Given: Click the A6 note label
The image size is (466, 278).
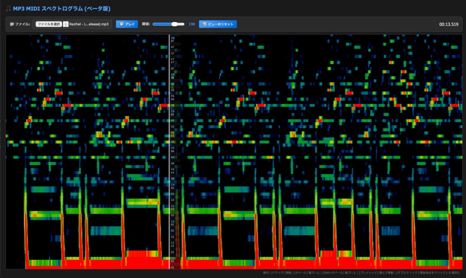Looking at the screenshot, I should [x=172, y=84].
